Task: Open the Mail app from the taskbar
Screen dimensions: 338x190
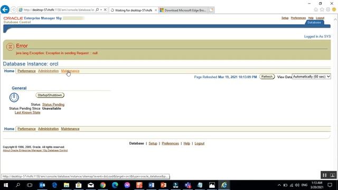Action: (x=91, y=185)
